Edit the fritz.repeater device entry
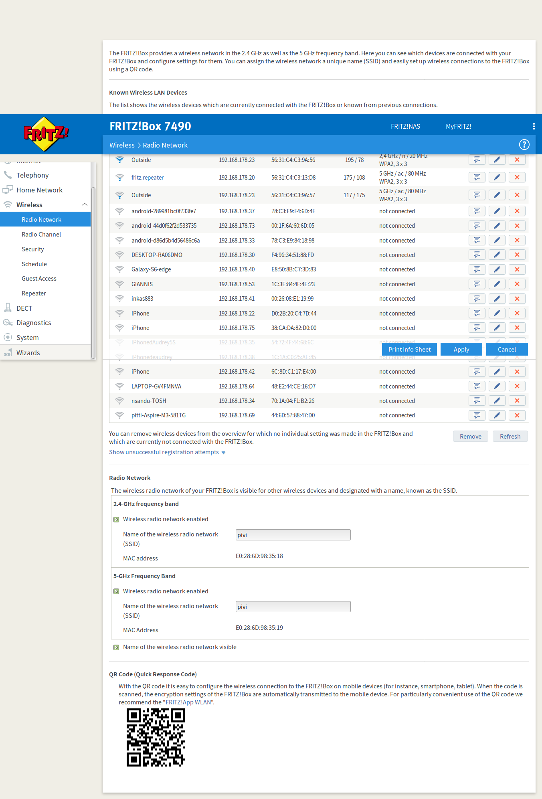This screenshot has height=799, width=542. coord(497,177)
